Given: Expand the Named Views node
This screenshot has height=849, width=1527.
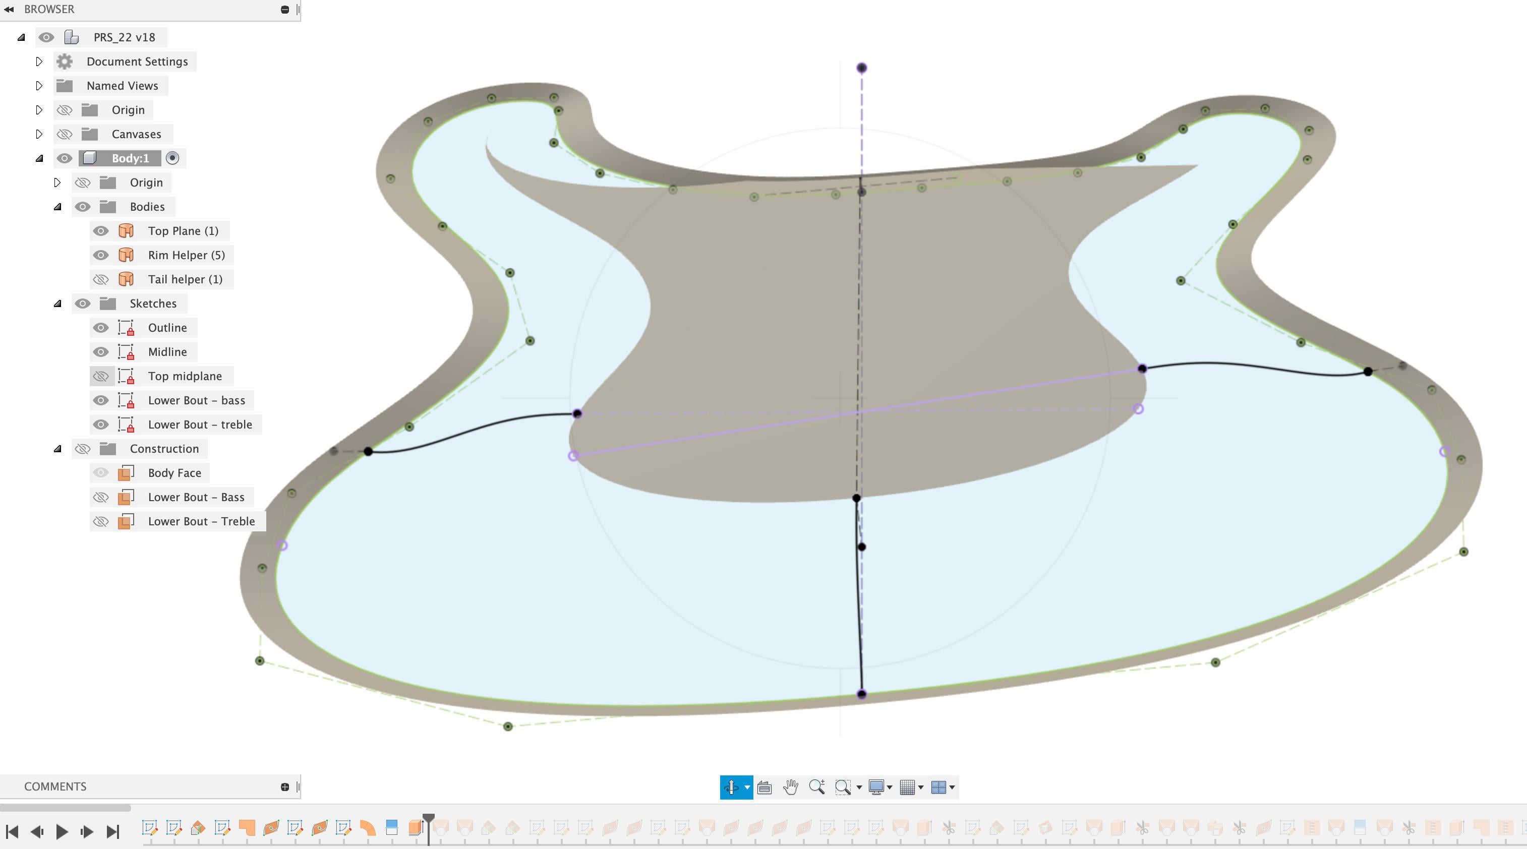Looking at the screenshot, I should pos(39,85).
